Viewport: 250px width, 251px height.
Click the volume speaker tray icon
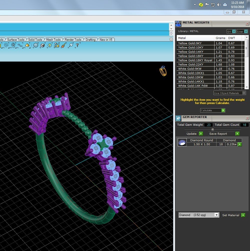(219, 5)
